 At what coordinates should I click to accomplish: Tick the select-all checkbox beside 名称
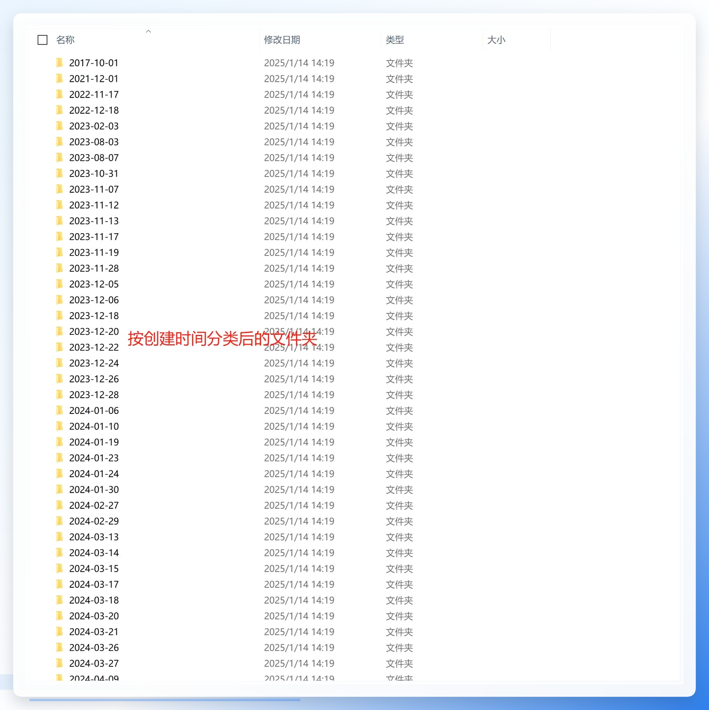(43, 40)
